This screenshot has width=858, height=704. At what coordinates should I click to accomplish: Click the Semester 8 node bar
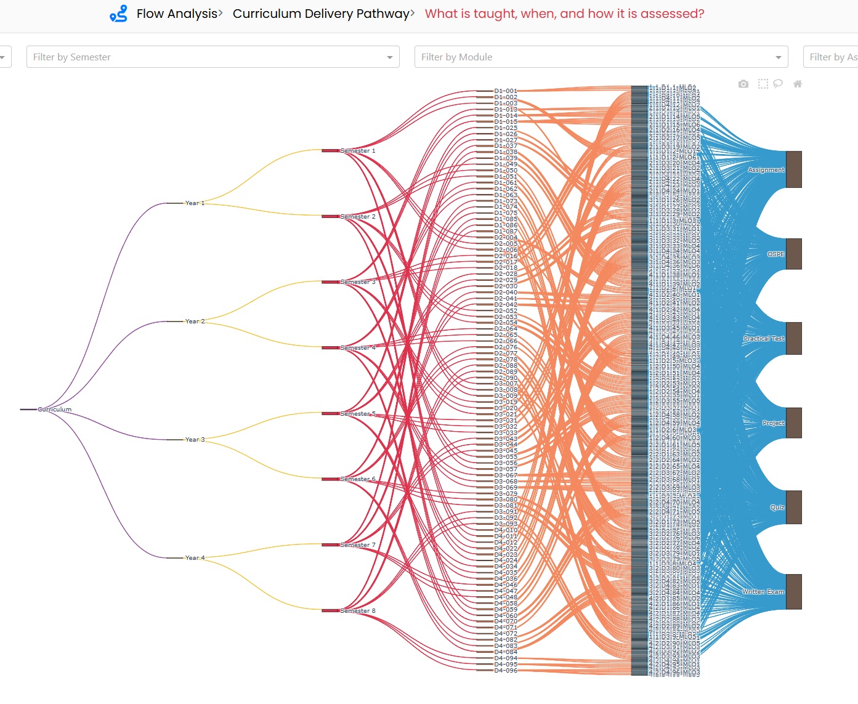tap(331, 610)
